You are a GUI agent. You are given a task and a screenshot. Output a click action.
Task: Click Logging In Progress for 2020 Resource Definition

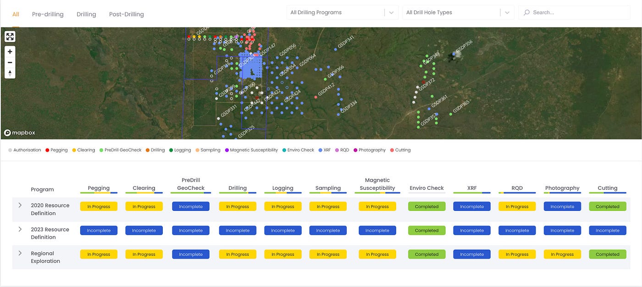point(283,207)
